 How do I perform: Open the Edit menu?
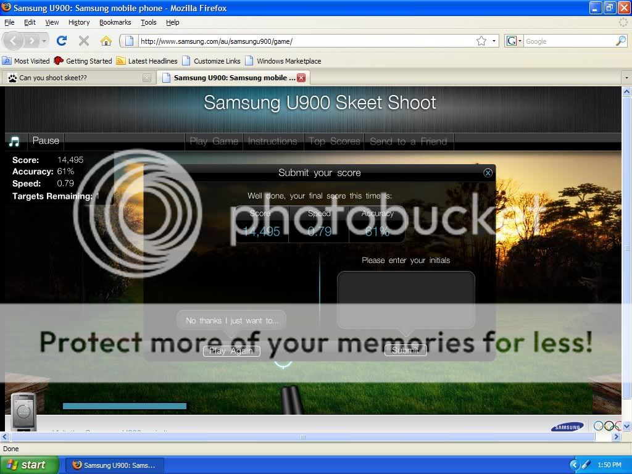pyautogui.click(x=30, y=22)
